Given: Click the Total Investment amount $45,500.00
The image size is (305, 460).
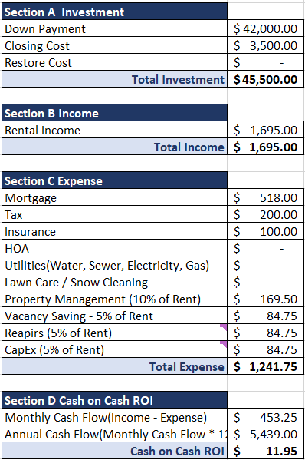Looking at the screenshot, I should coord(265,79).
